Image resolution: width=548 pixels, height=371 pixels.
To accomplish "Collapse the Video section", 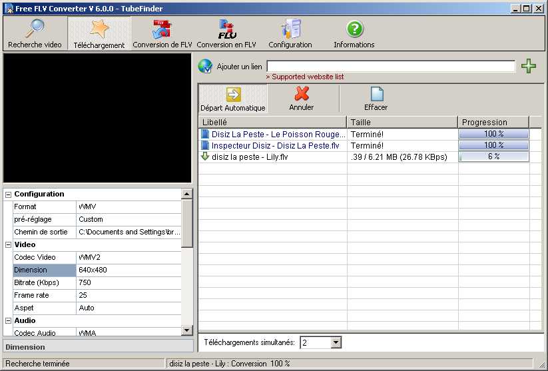I will pyautogui.click(x=9, y=244).
